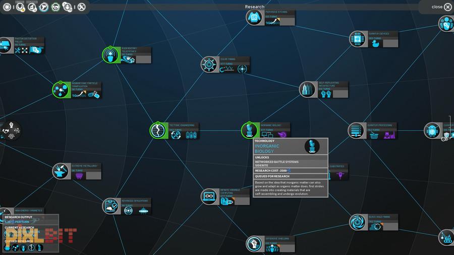Select Rudimentary Telepathics tech node

coord(111,55)
